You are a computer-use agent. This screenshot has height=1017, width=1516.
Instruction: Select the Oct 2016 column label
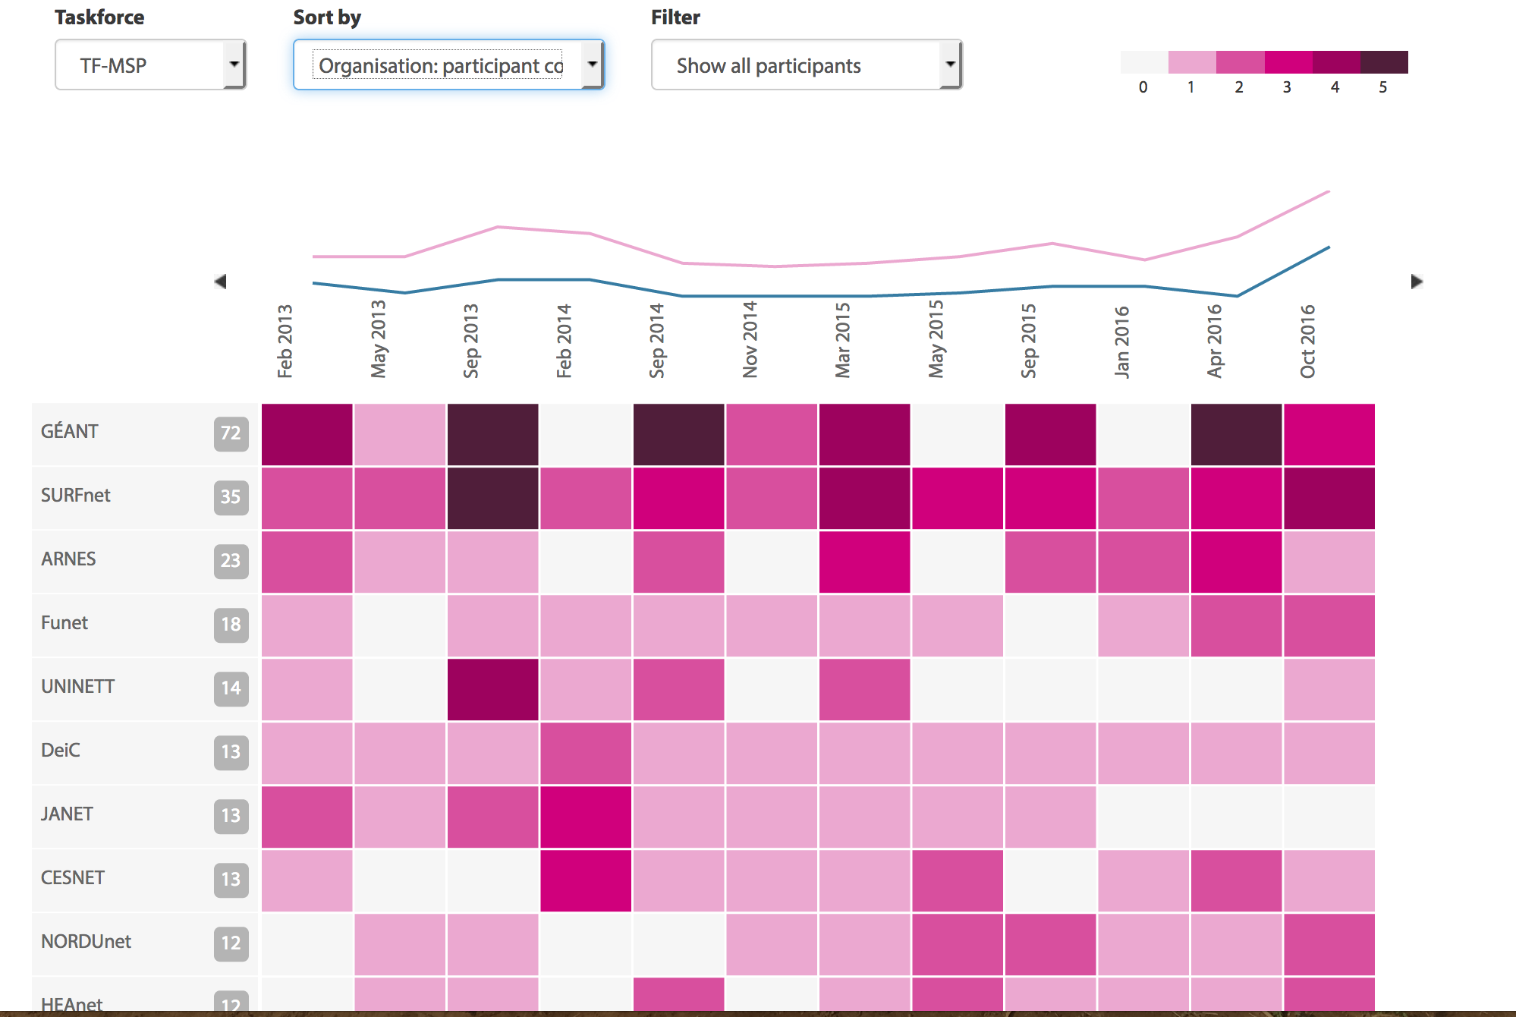(1307, 341)
